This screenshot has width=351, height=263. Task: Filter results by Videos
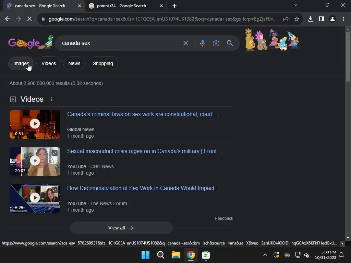click(x=49, y=63)
